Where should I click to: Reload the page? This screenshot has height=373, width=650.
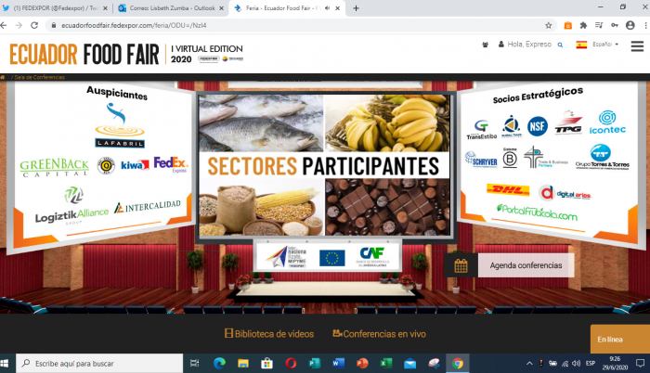(x=34, y=25)
